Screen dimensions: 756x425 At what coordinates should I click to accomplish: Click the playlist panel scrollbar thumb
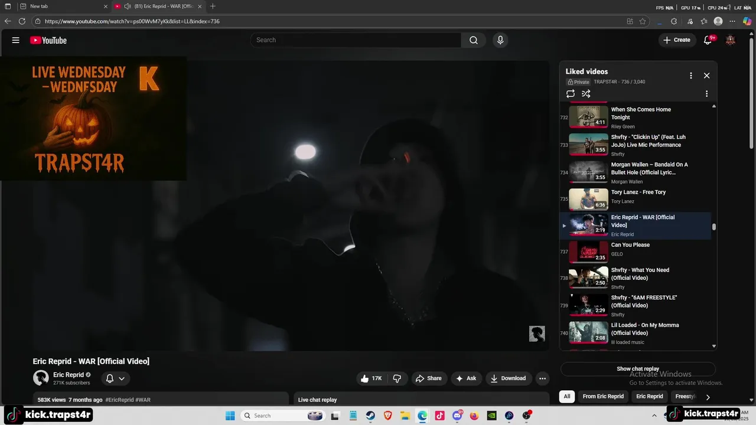[714, 227]
